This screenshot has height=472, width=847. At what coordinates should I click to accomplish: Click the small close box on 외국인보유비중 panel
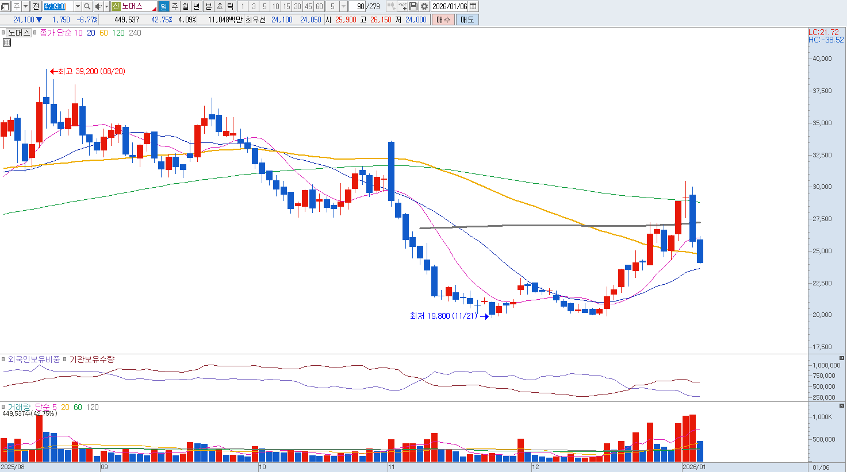point(842,358)
